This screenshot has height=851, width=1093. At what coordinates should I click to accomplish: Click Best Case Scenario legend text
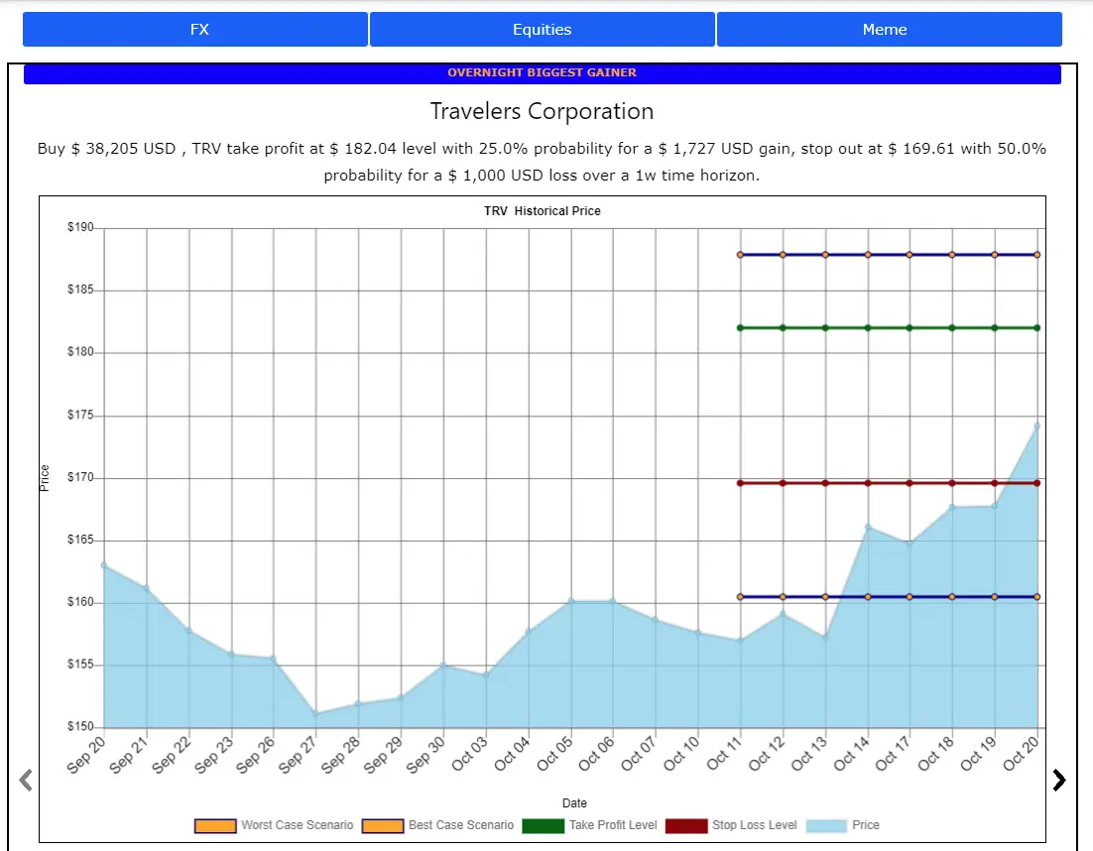(x=461, y=825)
